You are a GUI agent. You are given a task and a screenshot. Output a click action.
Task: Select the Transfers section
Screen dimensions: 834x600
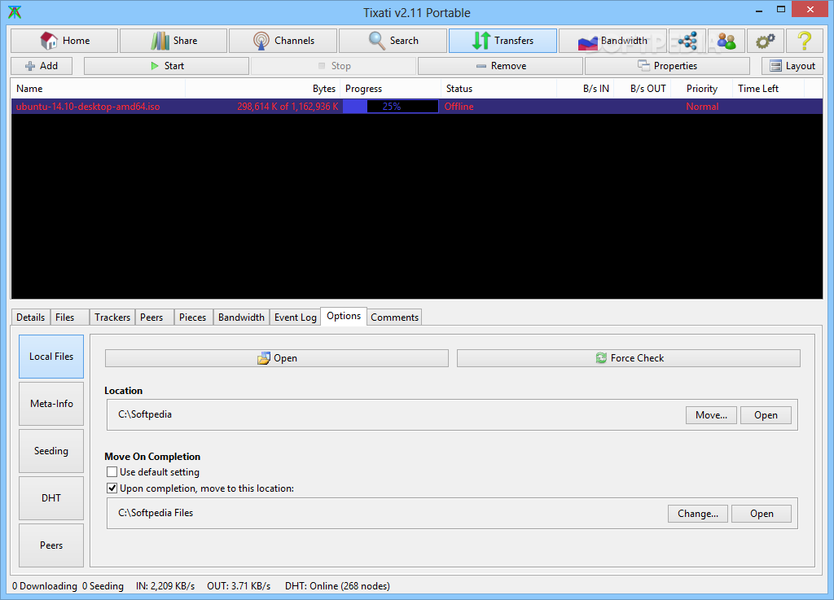point(503,41)
